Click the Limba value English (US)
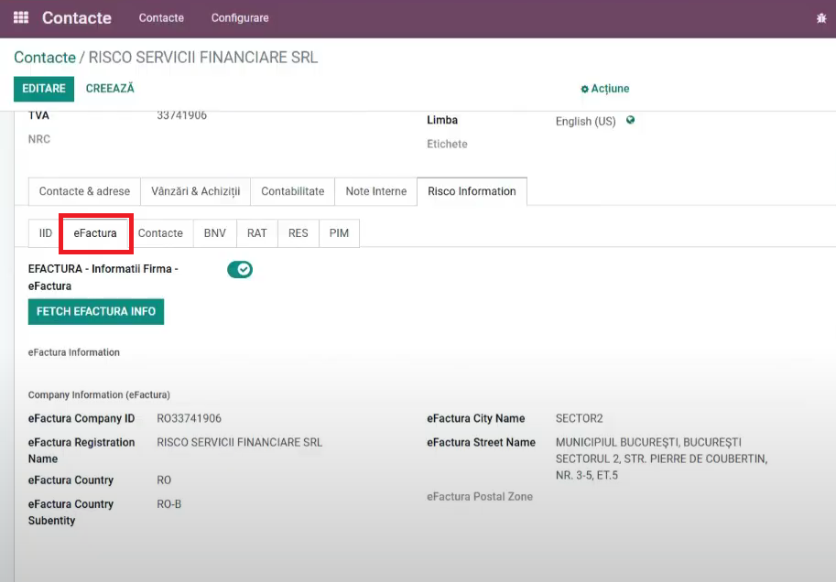 [585, 122]
